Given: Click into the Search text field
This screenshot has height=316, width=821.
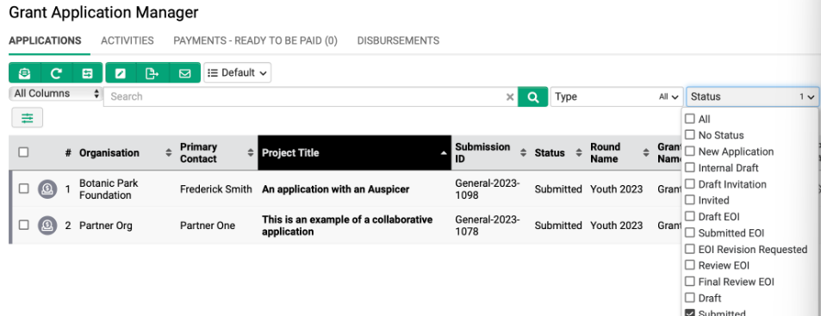Looking at the screenshot, I should coord(305,96).
